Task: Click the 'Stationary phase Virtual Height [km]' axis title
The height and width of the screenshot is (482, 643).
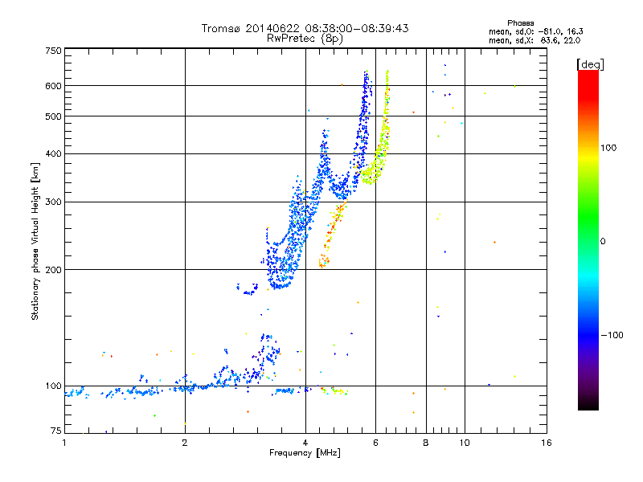Action: click(x=35, y=242)
